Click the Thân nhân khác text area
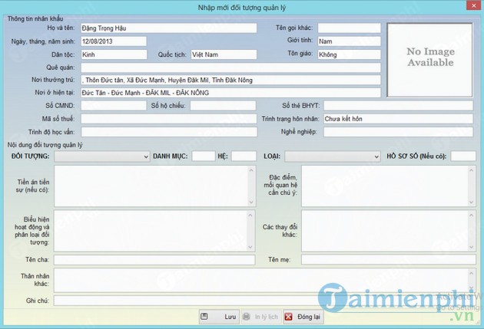This screenshot has height=329, width=484. 265,280
